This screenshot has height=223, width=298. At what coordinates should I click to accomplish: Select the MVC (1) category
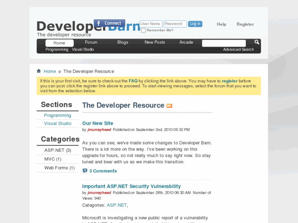coord(53,159)
